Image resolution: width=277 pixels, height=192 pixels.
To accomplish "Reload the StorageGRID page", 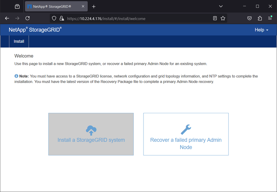I will [x=27, y=18].
